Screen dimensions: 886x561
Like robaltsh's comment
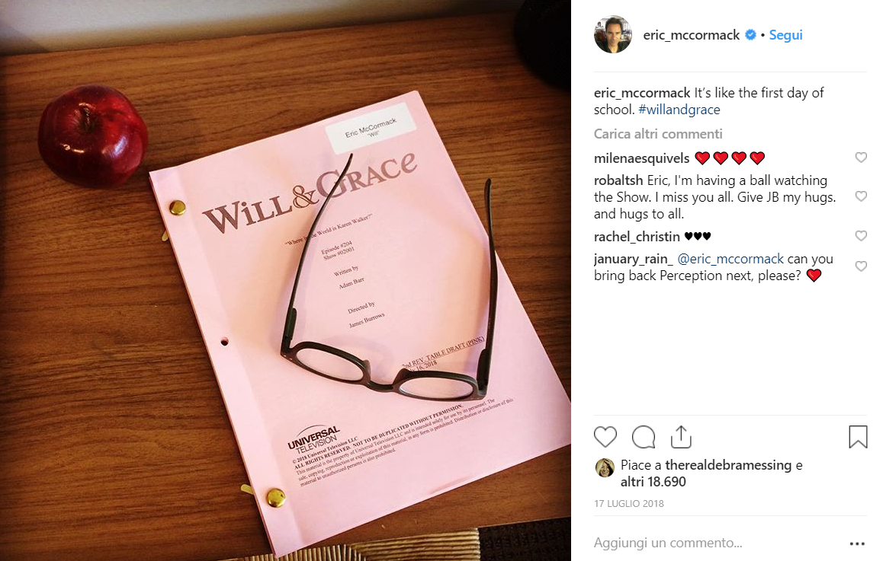pos(861,196)
